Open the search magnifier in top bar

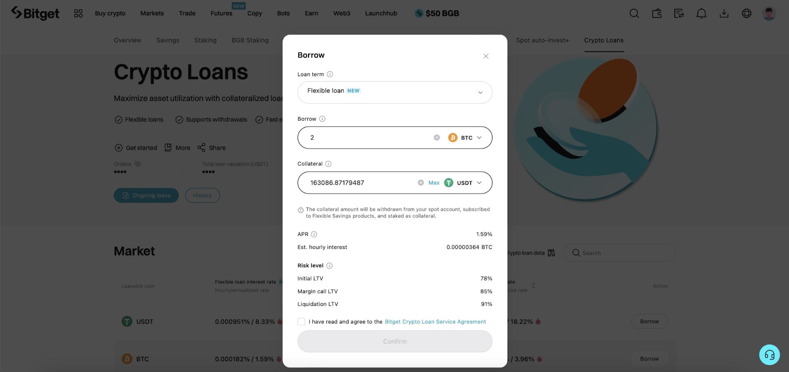point(634,14)
